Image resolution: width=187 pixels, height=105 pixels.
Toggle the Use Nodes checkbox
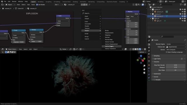click(37, 5)
